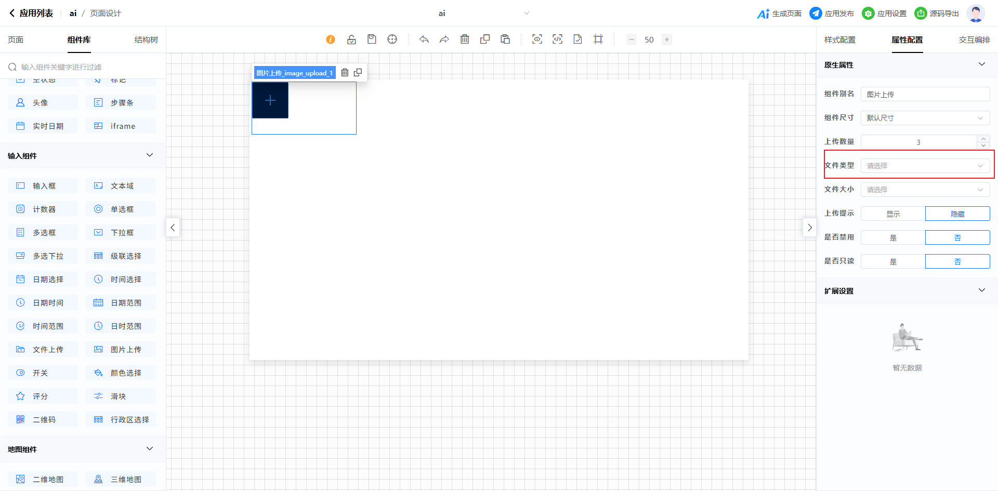Click the toolbar trash delete icon

tap(465, 39)
